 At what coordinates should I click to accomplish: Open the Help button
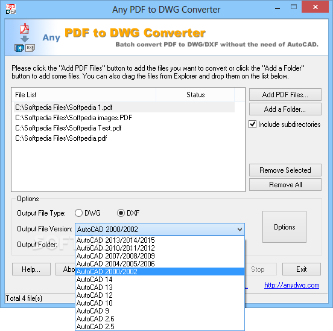(31, 269)
